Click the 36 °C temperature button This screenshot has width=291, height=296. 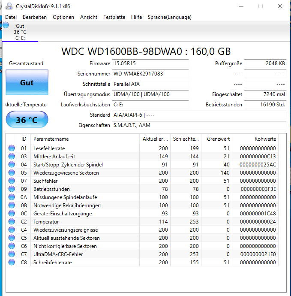[27, 119]
